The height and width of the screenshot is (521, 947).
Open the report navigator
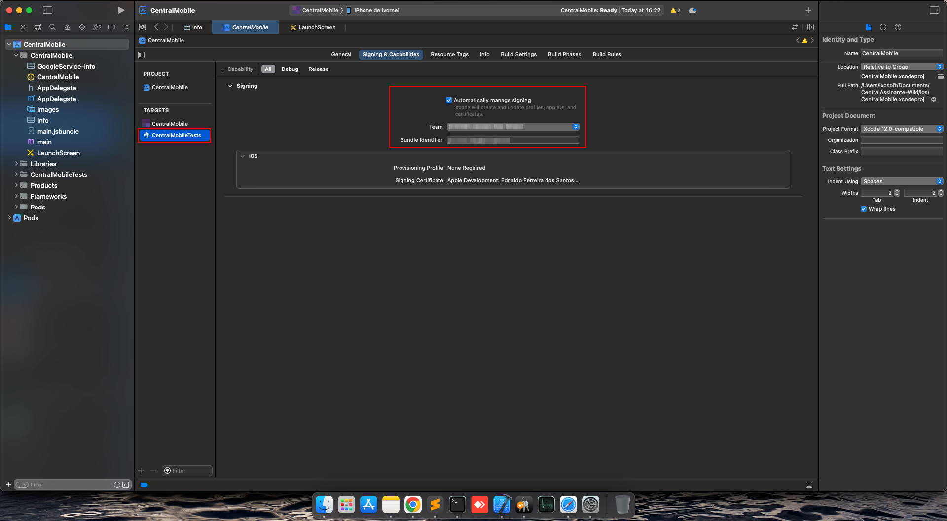pos(126,27)
